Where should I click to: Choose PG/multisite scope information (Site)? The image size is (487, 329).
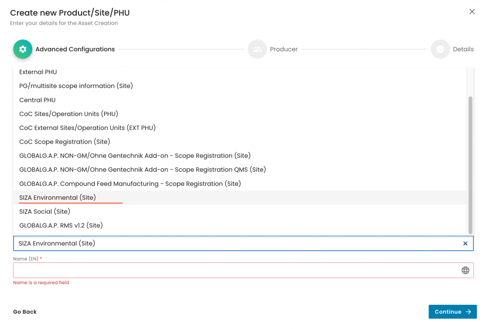76,86
